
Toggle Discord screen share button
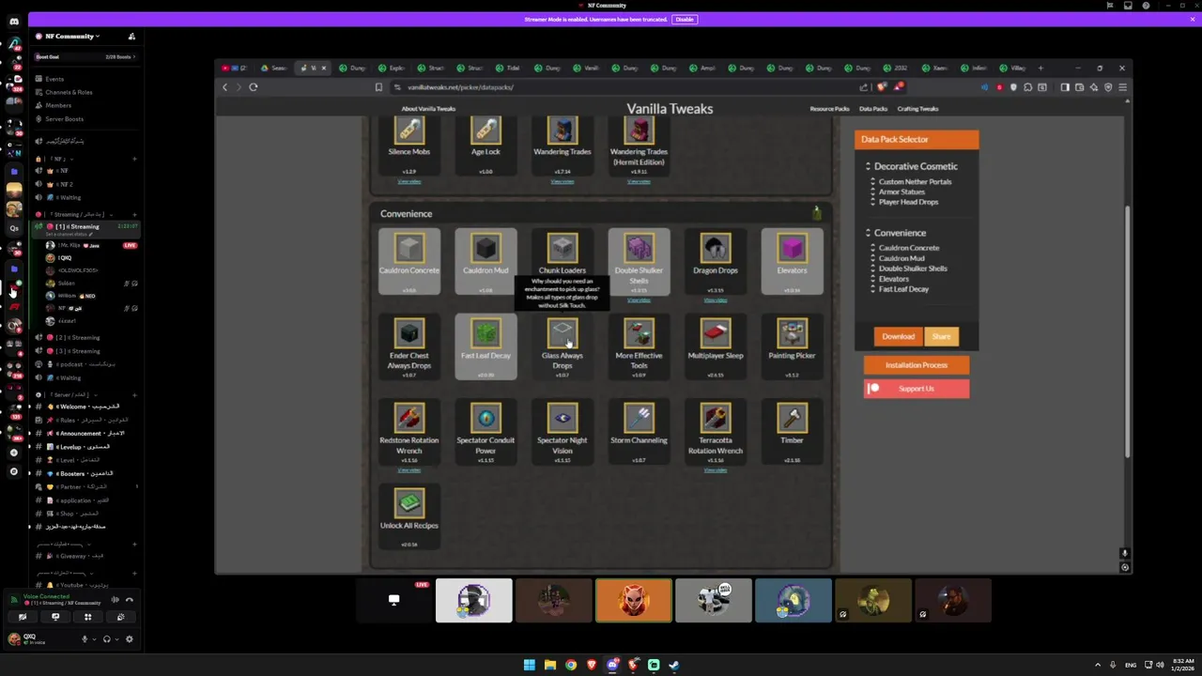pos(55,617)
